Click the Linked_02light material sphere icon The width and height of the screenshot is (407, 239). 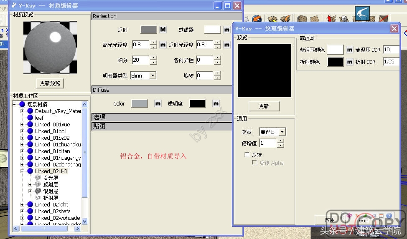[30, 204]
